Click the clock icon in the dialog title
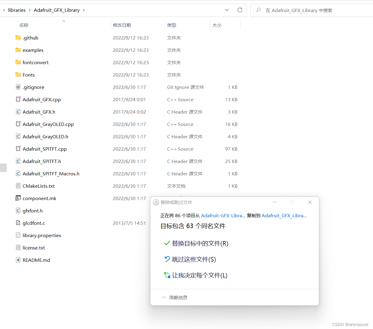The image size is (373, 329). tap(156, 202)
